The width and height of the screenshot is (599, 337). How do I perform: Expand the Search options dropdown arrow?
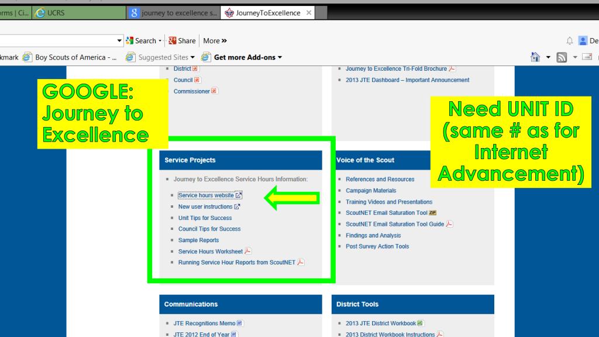pos(160,40)
